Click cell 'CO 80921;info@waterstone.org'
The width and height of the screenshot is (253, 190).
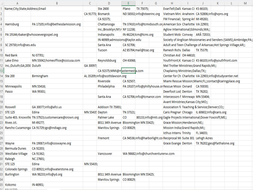coord(57,169)
